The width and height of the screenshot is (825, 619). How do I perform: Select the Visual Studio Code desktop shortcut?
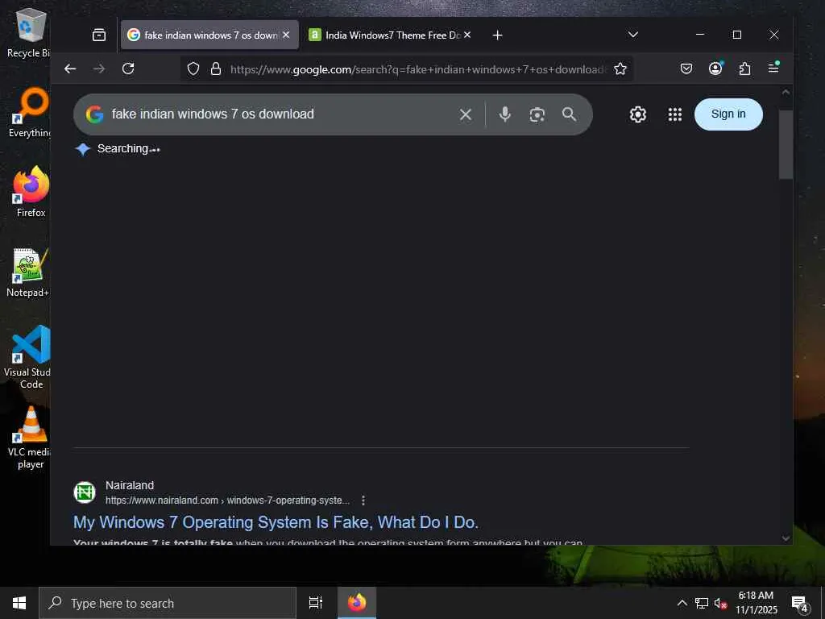(30, 357)
